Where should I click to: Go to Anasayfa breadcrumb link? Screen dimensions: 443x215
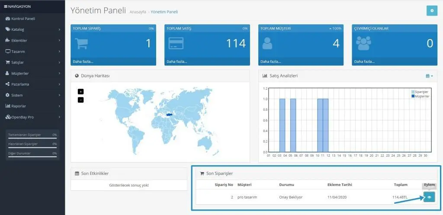click(138, 12)
